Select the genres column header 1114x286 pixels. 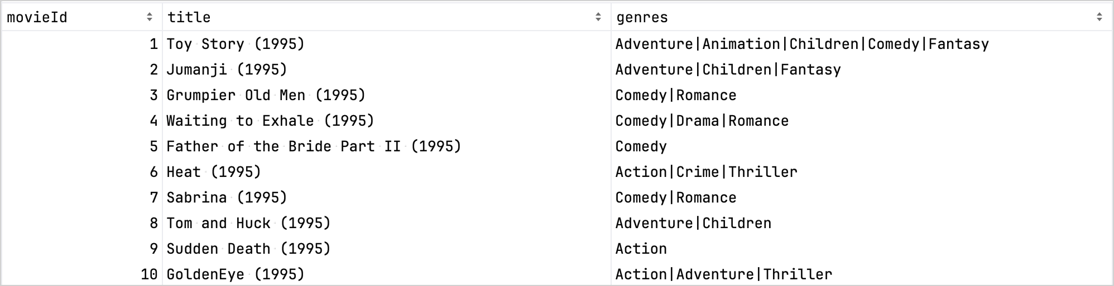click(x=642, y=17)
